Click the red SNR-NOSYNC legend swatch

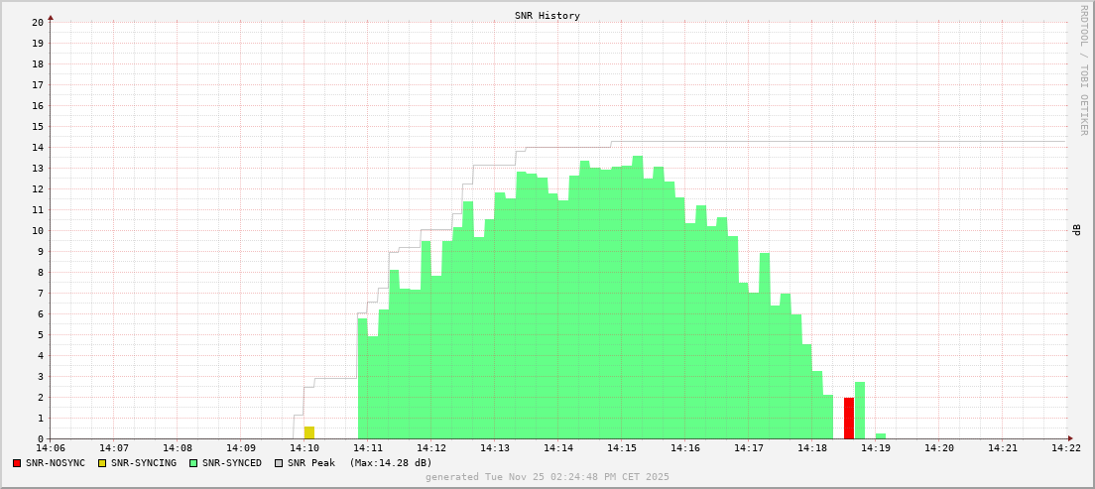[x=17, y=463]
